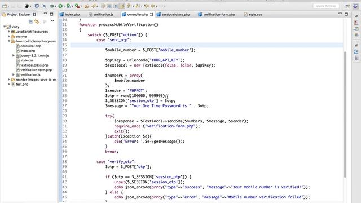Switch to the index.php editor tab
This screenshot has width=361, height=203.
coord(70,14)
